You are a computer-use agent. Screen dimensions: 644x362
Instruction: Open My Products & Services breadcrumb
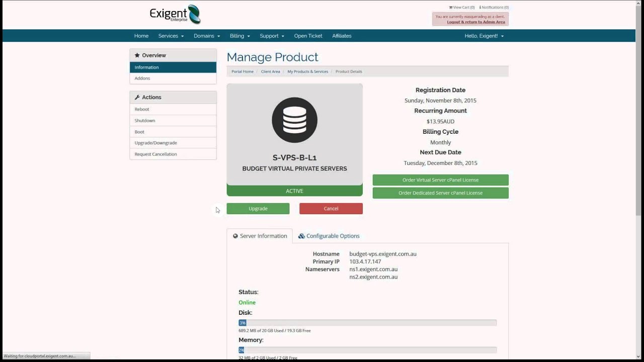307,71
